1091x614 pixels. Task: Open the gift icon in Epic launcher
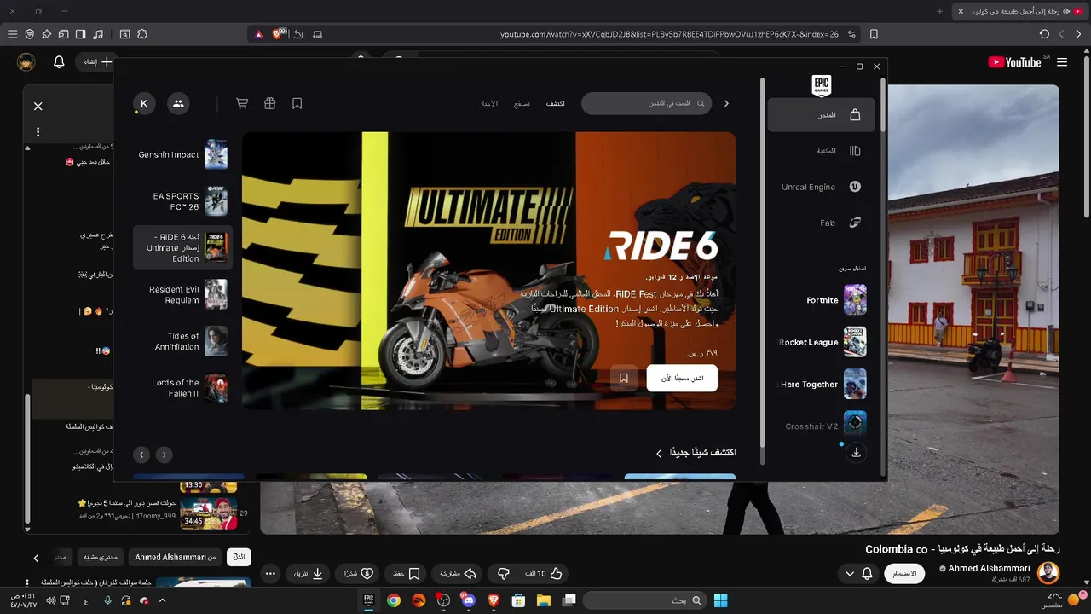click(x=269, y=103)
